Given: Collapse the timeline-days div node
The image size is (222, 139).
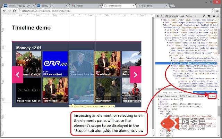Looking at the screenshot, I should (165, 35).
